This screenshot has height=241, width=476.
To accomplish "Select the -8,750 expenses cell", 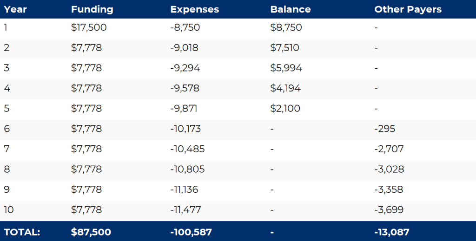I will (x=185, y=28).
